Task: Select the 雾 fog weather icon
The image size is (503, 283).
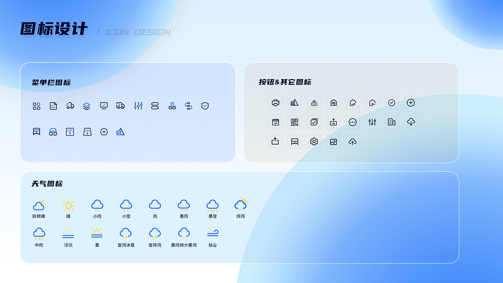Action: [97, 233]
